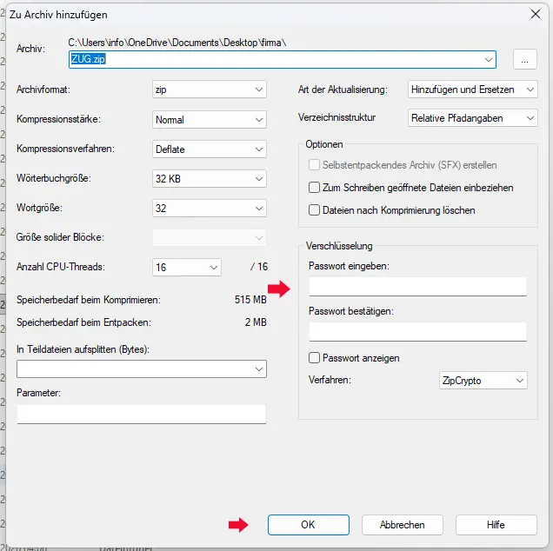Image resolution: width=553 pixels, height=551 pixels.
Task: Open the Anzahl CPU-Threads dropdown
Action: pyautogui.click(x=187, y=267)
